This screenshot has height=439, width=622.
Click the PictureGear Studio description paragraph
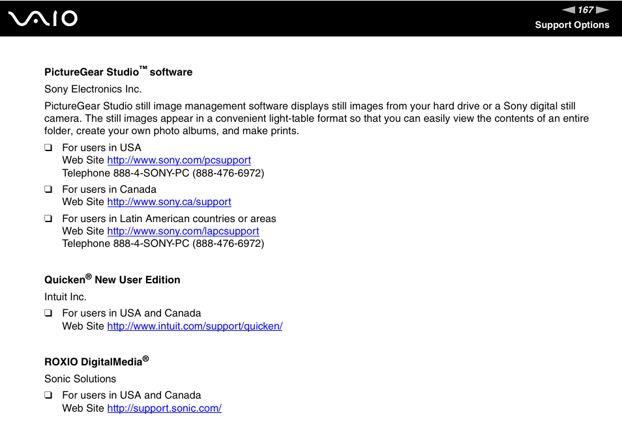(x=317, y=119)
